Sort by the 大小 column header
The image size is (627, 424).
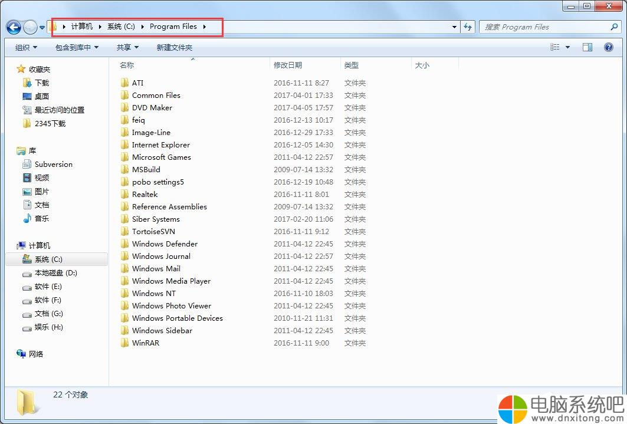coord(435,65)
